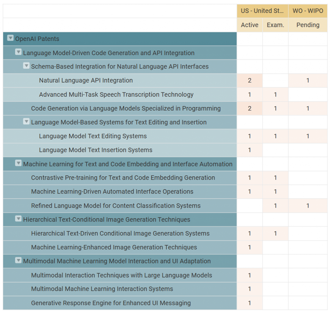
Task: Open Exam. count for Advanced Multi-Task Speech Transcription
Action: click(275, 94)
